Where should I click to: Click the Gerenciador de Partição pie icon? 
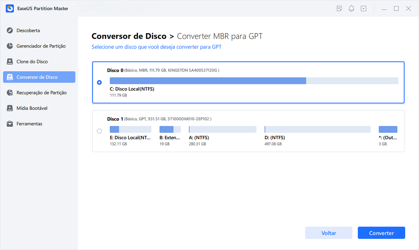[10, 46]
